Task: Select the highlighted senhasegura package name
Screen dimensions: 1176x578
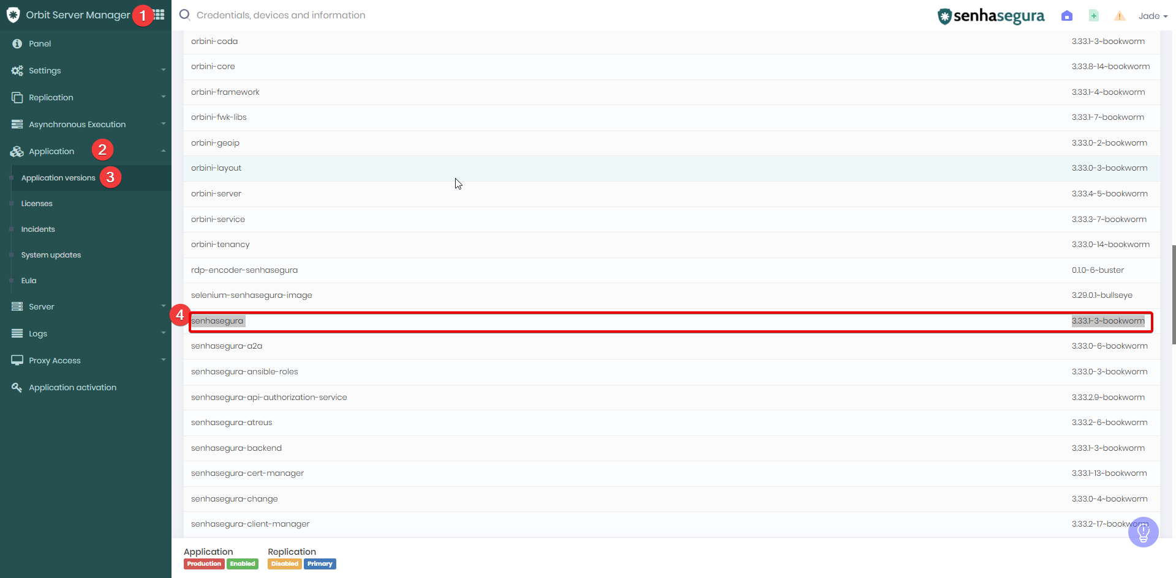Action: point(217,321)
